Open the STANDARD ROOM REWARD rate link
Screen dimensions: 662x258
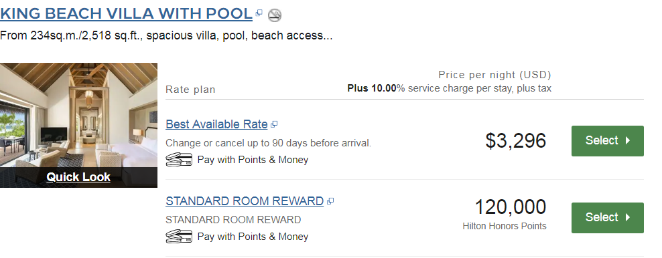[245, 201]
